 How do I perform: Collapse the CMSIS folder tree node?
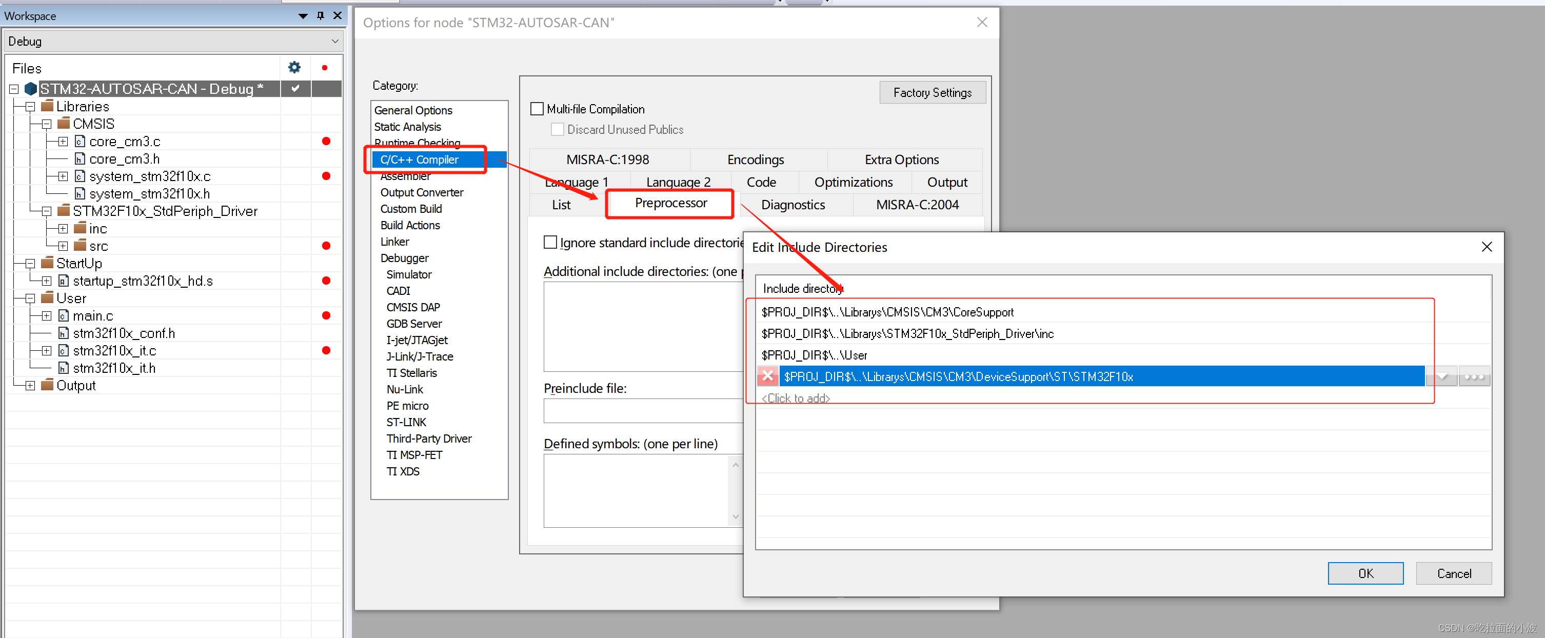47,124
